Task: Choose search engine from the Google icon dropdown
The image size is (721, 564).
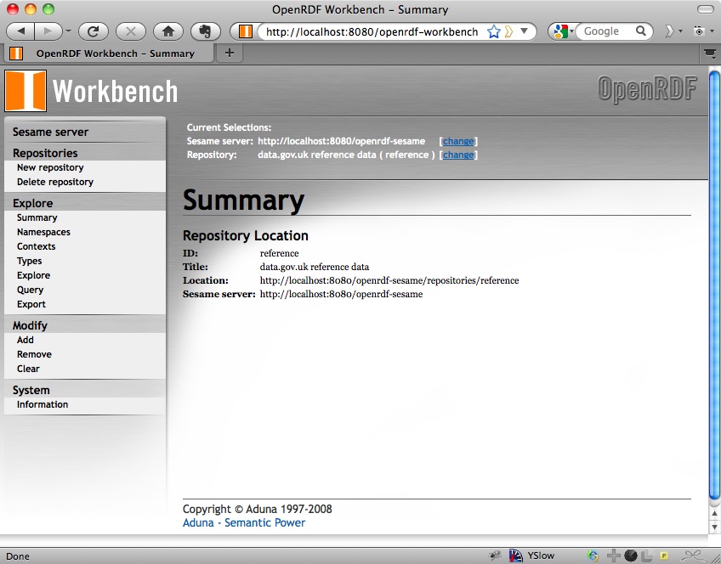Action: point(563,31)
